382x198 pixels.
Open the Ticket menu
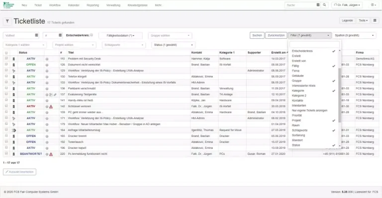coord(38,5)
